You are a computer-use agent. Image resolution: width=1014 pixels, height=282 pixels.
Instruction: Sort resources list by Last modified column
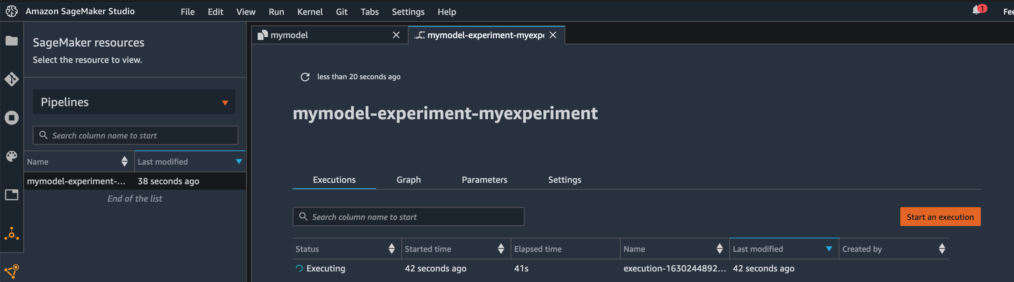(x=238, y=162)
